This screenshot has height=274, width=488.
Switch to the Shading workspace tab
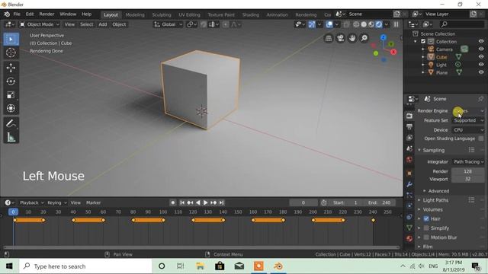point(251,14)
